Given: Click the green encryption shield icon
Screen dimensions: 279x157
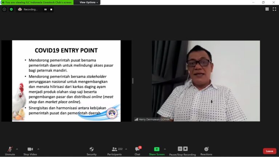Looking at the screenshot, I should (x=11, y=9).
